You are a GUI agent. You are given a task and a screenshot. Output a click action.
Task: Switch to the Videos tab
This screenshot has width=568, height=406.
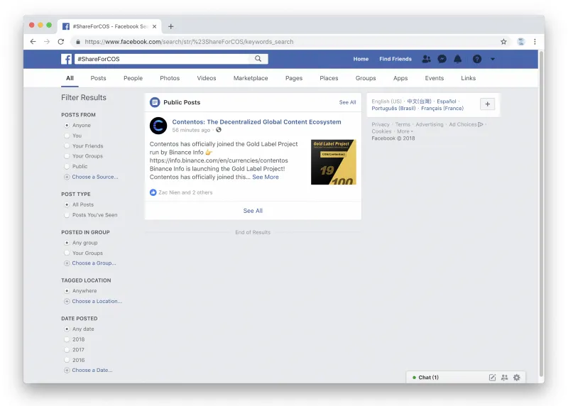[x=207, y=78]
